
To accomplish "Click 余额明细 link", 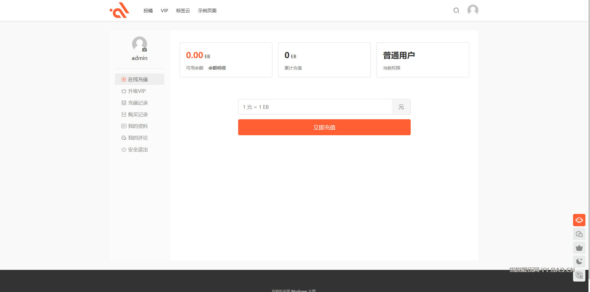I will click(x=217, y=68).
